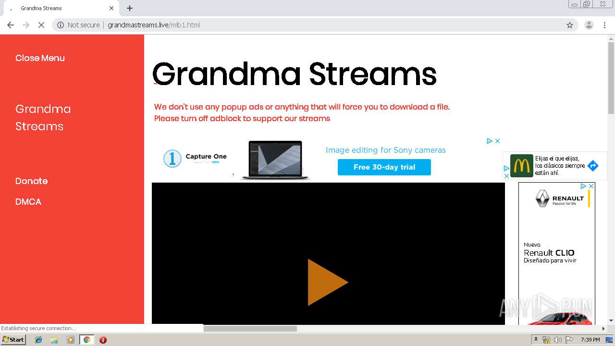
Task: Click Close Menu in the sidebar
Action: (x=40, y=58)
